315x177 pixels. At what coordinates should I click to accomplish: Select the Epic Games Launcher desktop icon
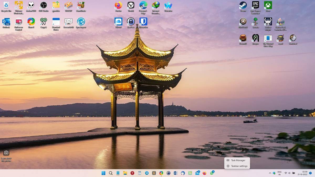coord(255,6)
